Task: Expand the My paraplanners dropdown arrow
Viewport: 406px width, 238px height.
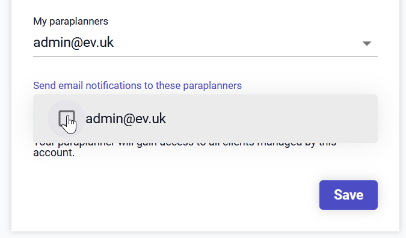Action: coord(367,43)
